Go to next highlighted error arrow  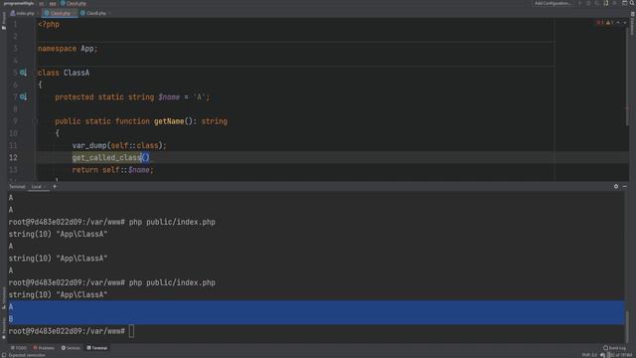(x=625, y=23)
